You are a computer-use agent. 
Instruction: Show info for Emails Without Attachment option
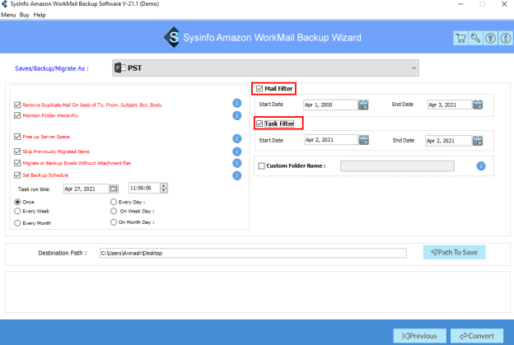pyautogui.click(x=237, y=163)
